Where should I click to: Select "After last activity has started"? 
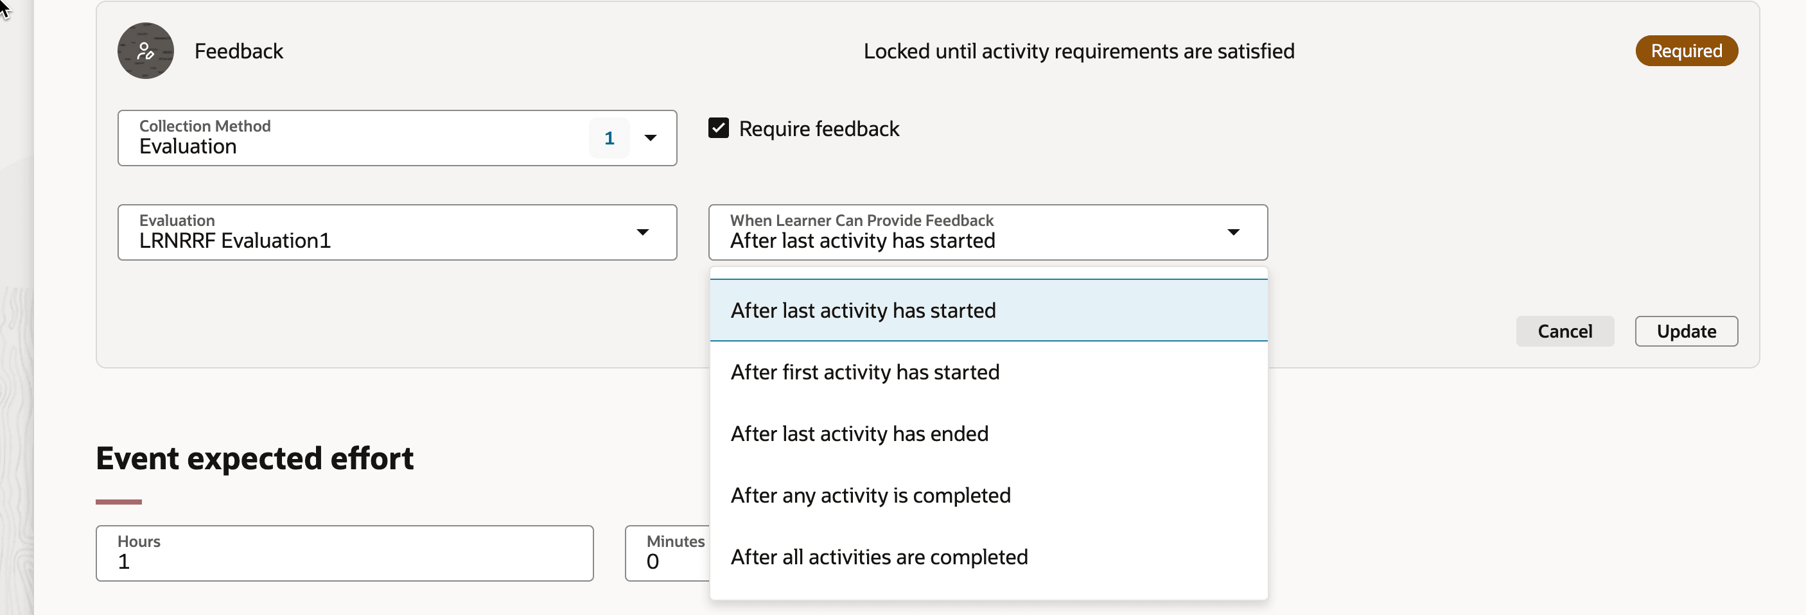click(x=863, y=309)
